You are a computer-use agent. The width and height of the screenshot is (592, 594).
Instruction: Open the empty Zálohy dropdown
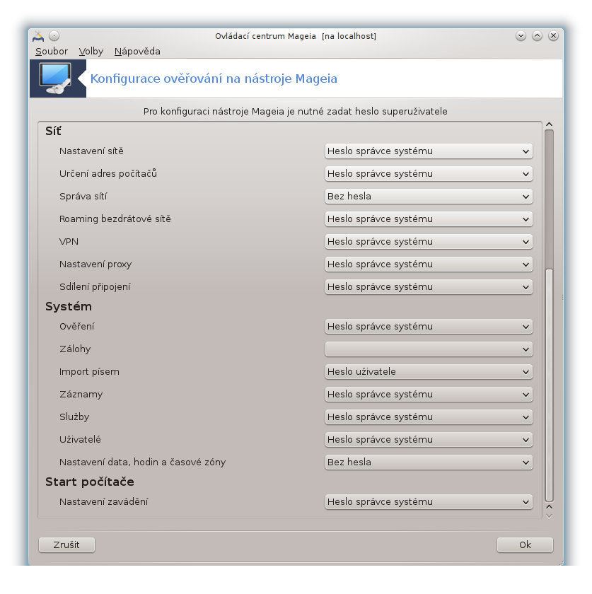pyautogui.click(x=429, y=349)
